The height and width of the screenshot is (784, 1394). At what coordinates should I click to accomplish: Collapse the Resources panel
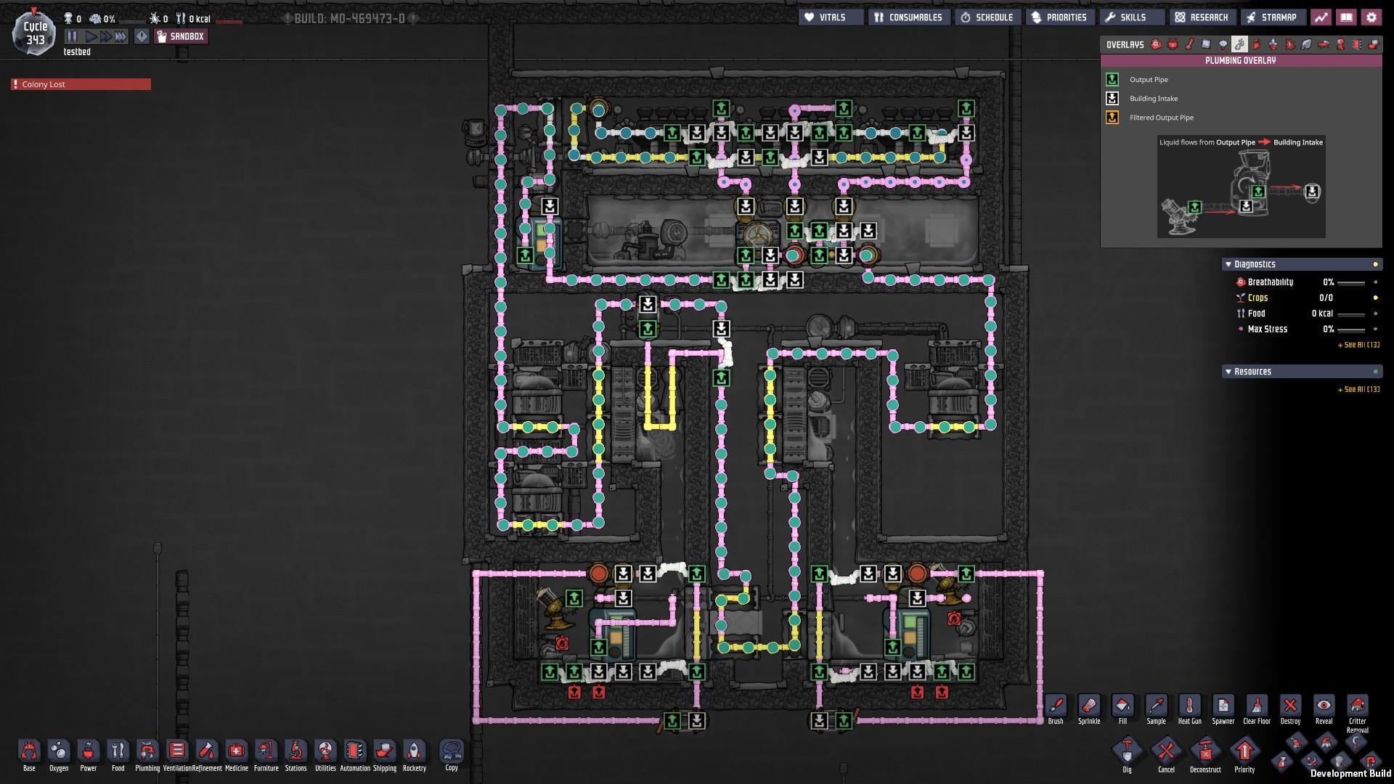click(x=1228, y=372)
